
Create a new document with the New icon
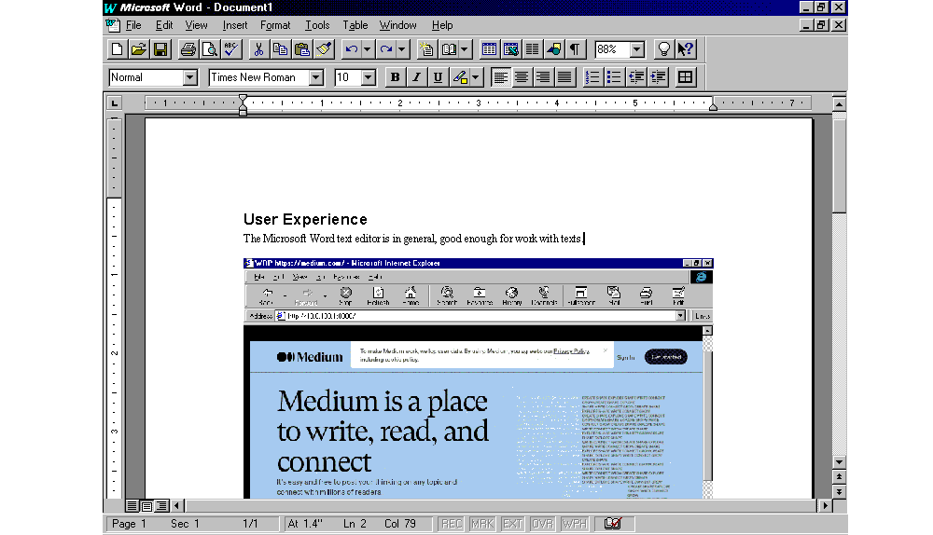point(117,49)
